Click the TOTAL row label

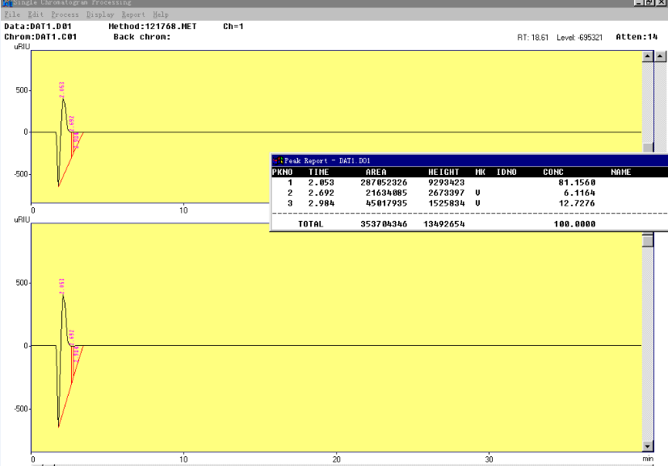[x=310, y=224]
